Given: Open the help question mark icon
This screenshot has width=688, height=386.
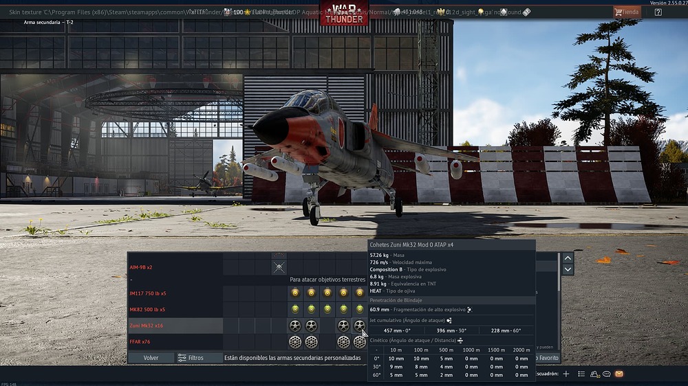Looking at the screenshot, I should point(658,12).
